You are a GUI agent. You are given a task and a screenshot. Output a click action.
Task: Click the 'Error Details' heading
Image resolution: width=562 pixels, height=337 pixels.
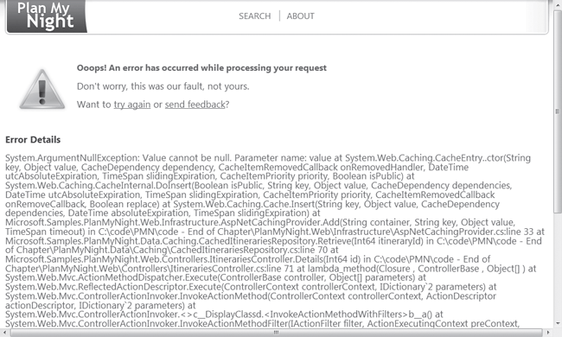[33, 140]
